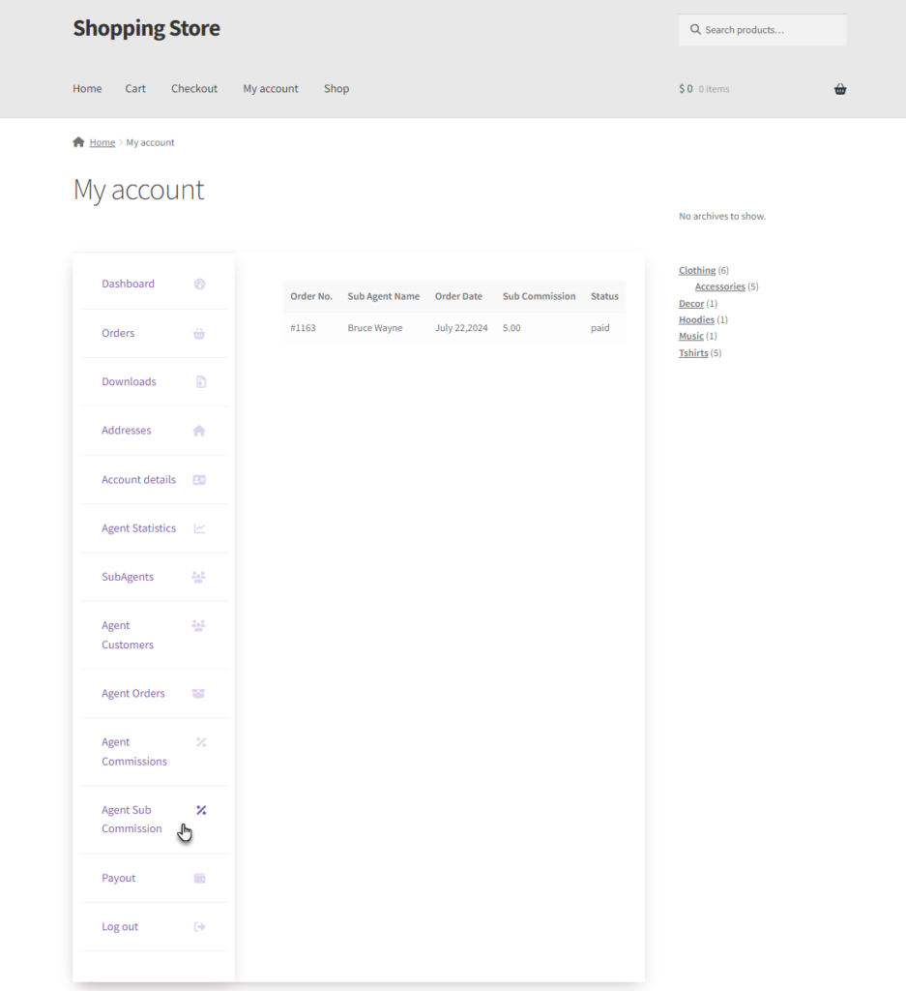The width and height of the screenshot is (906, 991).
Task: Click the 'No archives to show.' text
Action: coord(722,216)
